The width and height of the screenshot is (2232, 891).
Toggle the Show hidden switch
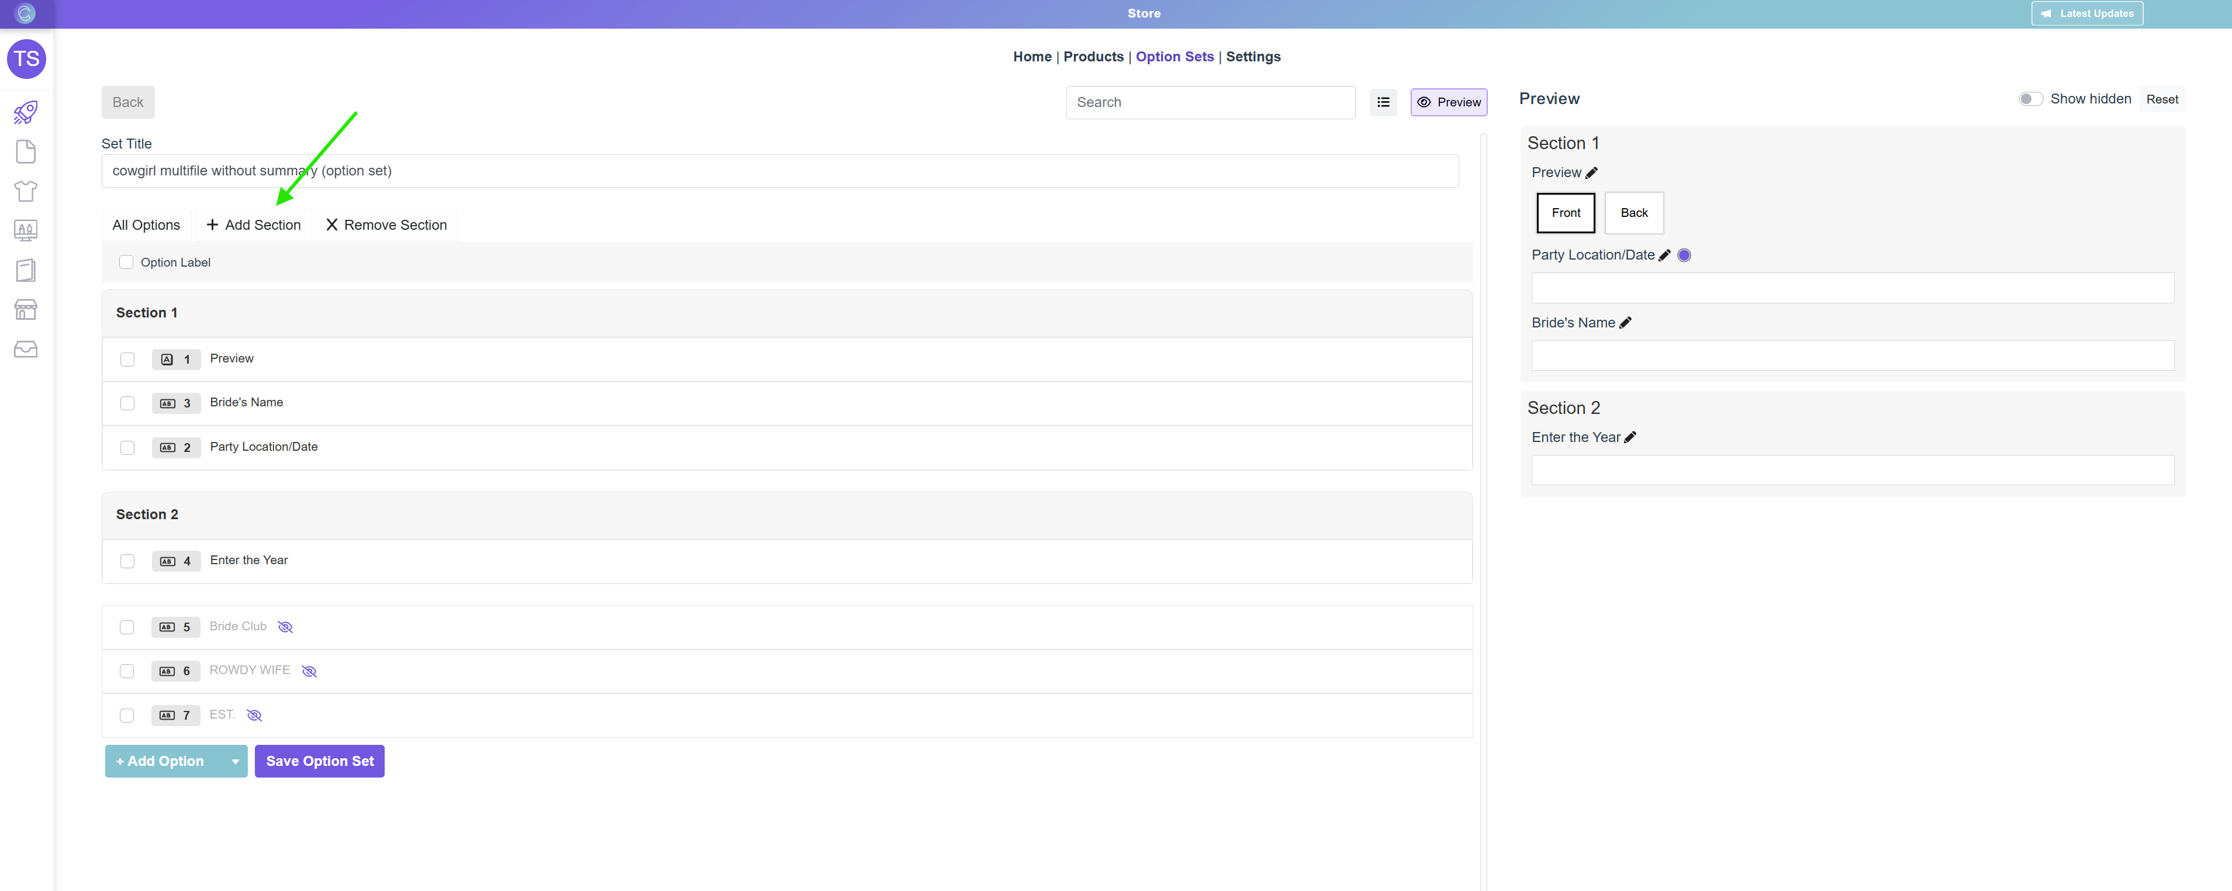click(2030, 99)
